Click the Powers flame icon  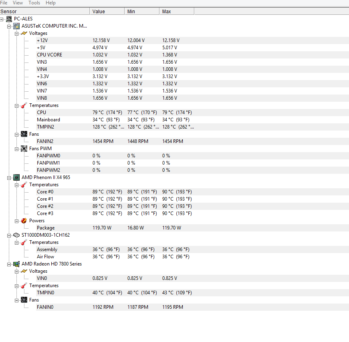pyautogui.click(x=24, y=221)
